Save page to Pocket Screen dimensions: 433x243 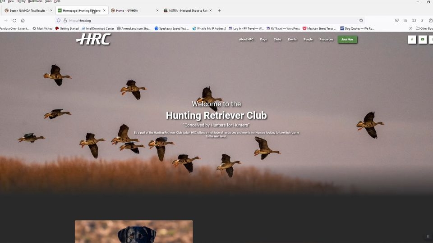tap(396, 20)
